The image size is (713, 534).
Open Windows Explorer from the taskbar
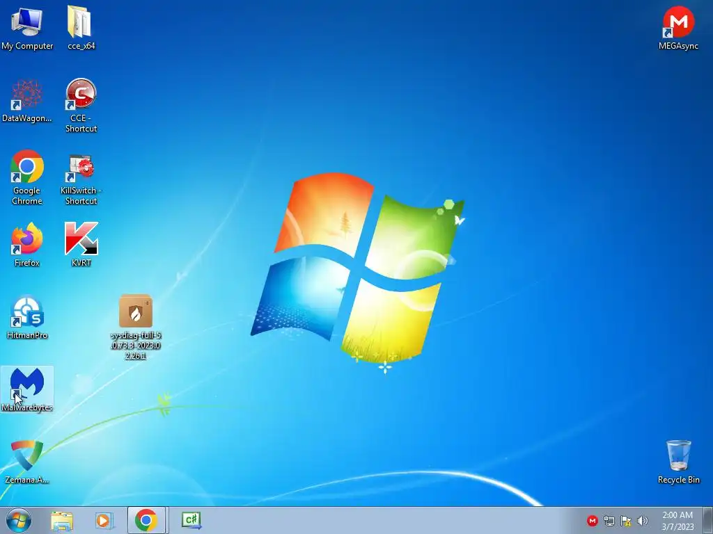pyautogui.click(x=62, y=520)
